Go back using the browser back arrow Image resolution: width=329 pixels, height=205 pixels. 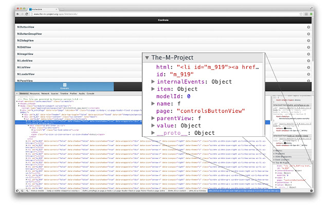click(x=18, y=14)
